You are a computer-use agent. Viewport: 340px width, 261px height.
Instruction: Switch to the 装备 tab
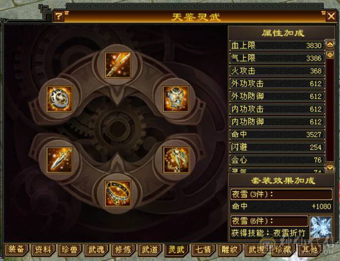click(x=16, y=249)
